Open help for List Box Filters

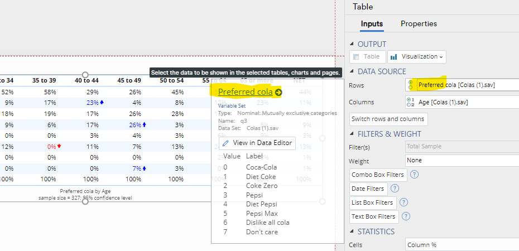pos(404,202)
